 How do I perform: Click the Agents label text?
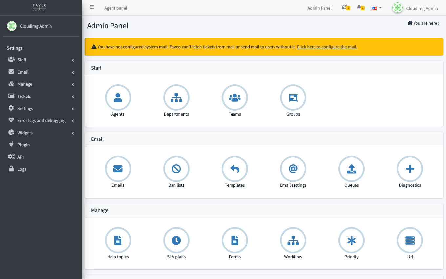[118, 114]
